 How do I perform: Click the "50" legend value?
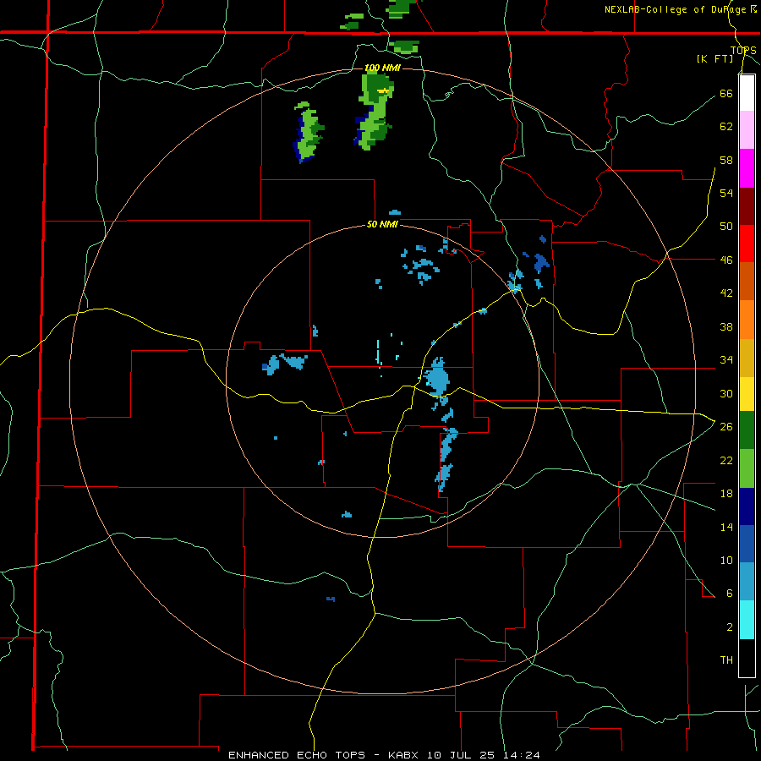[726, 226]
